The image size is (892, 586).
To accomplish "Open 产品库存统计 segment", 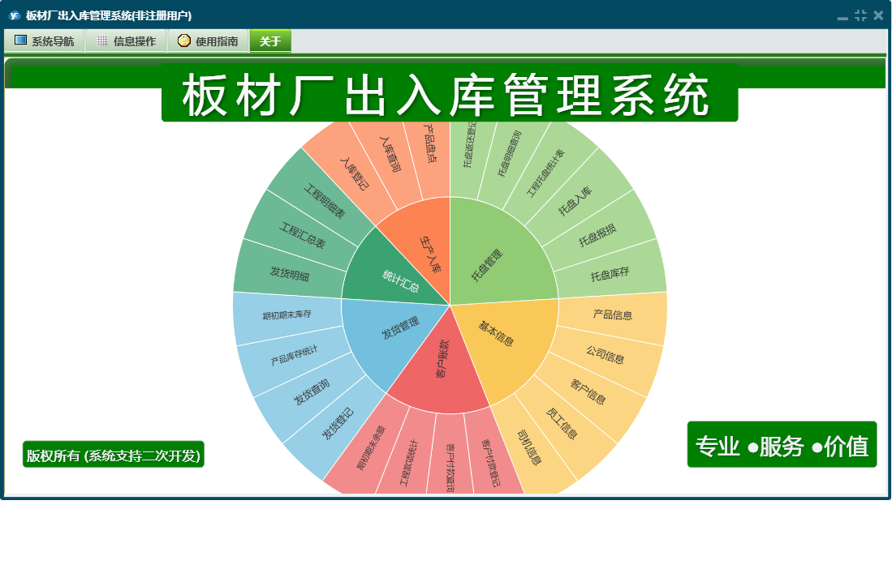I will [294, 355].
